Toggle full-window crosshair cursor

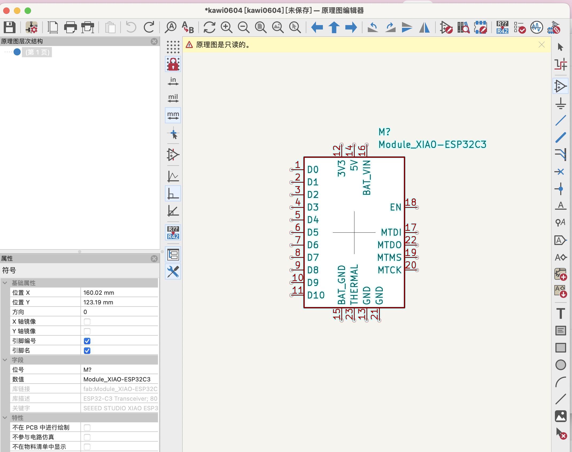173,133
